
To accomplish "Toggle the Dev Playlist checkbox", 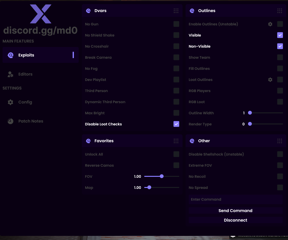I will click(176, 80).
